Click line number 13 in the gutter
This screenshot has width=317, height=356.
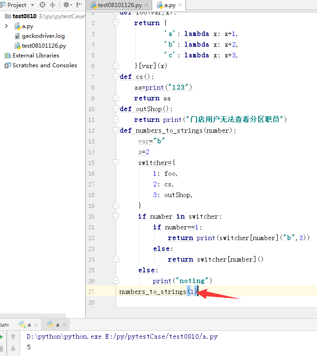tap(92, 141)
